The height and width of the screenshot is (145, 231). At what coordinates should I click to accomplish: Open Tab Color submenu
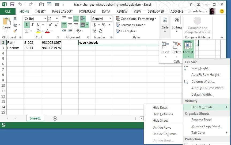[206, 133]
